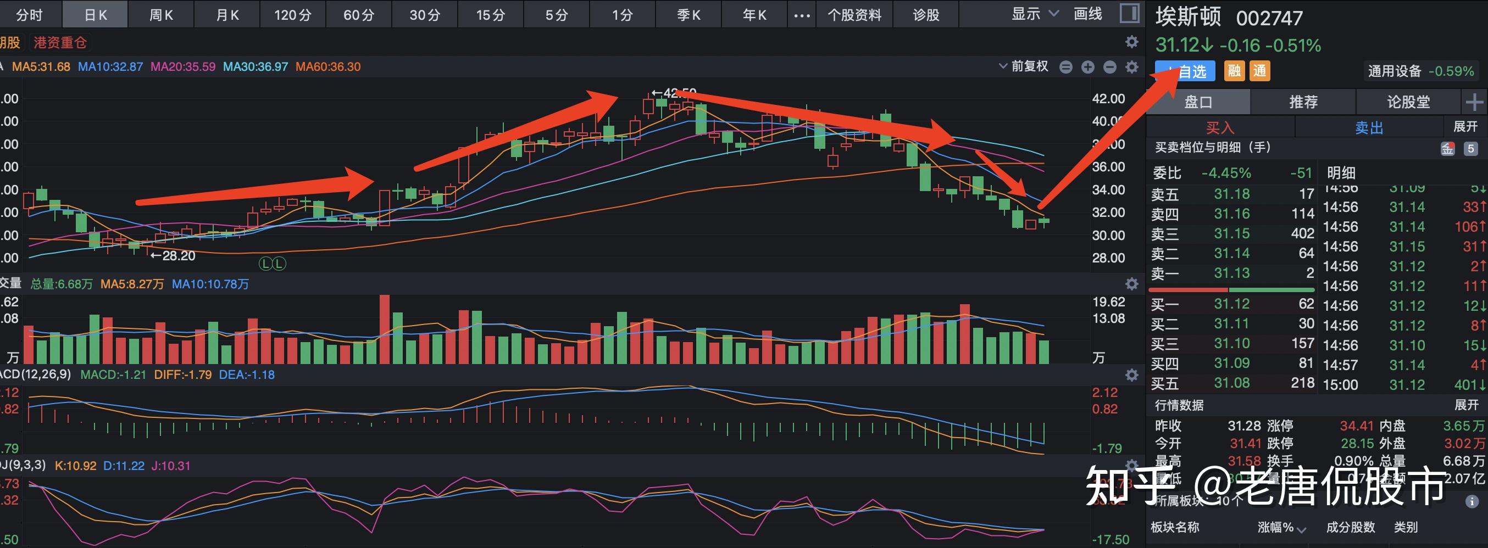Click the red 买入 buy button
This screenshot has width=1488, height=548.
coord(1220,127)
